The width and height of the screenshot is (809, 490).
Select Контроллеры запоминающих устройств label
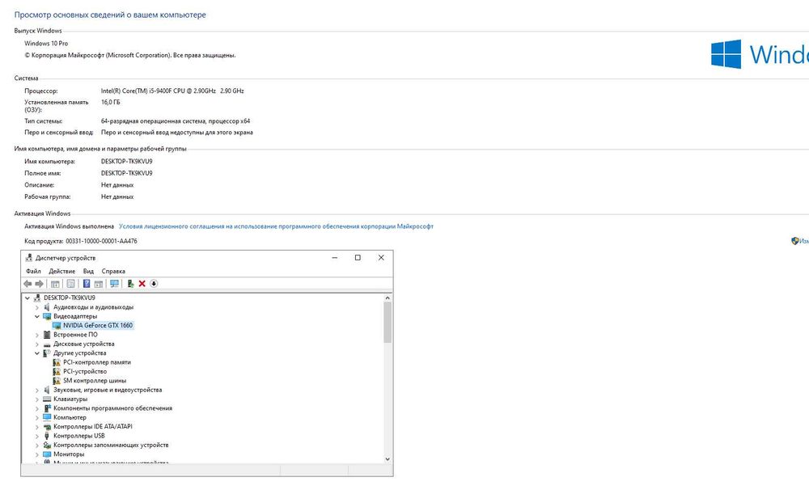click(x=110, y=446)
